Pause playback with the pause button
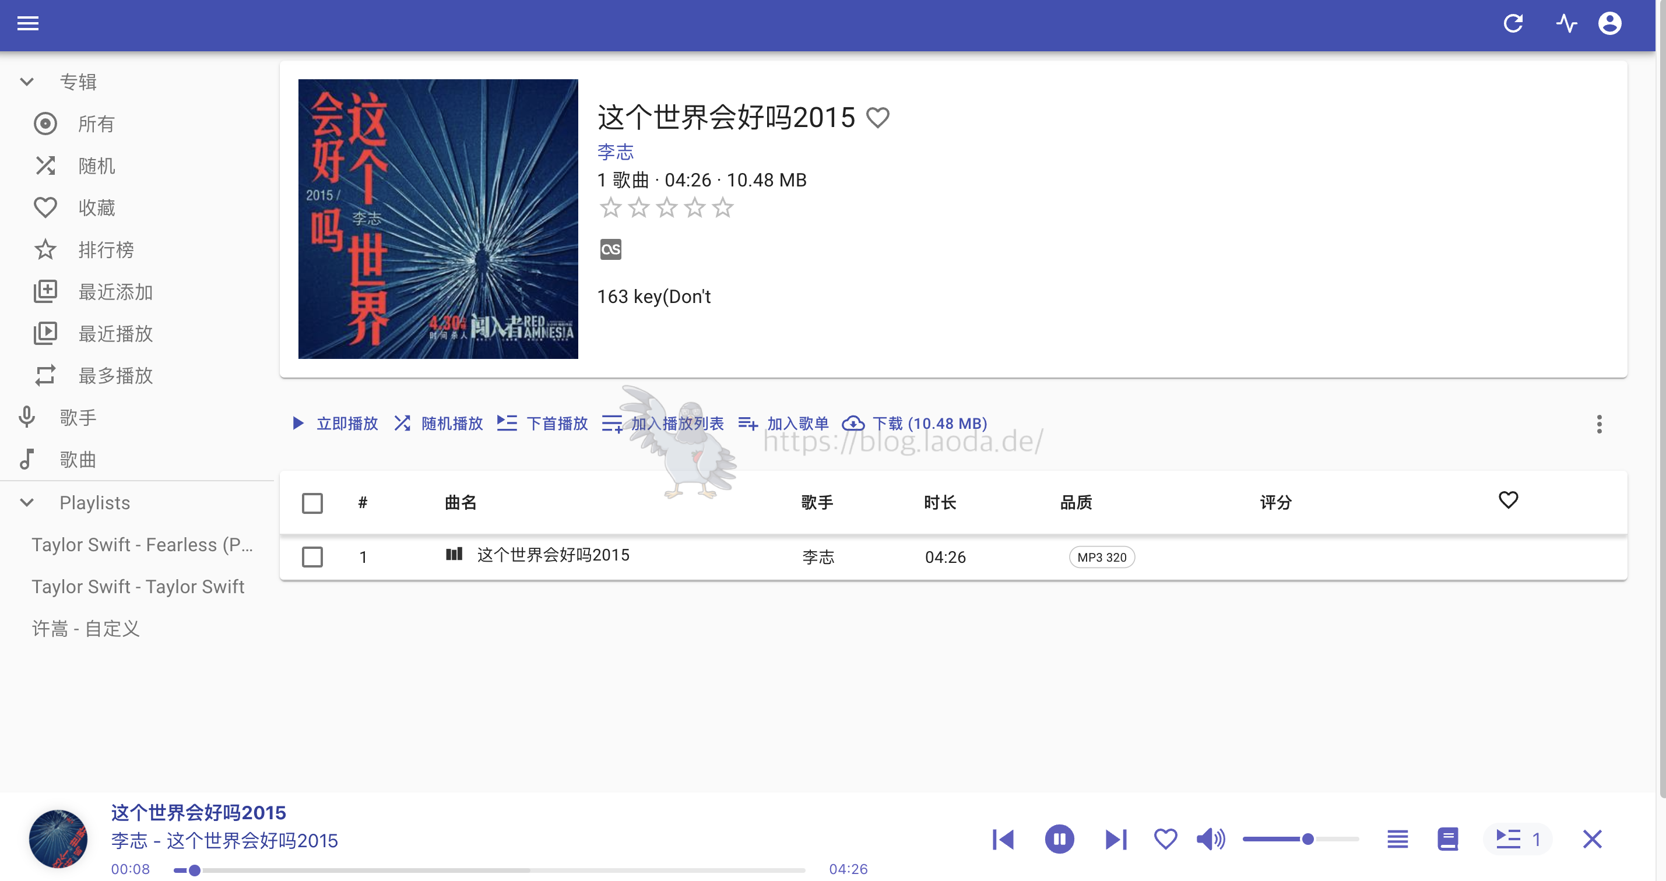Screen dimensions: 1666x881 click(1059, 839)
